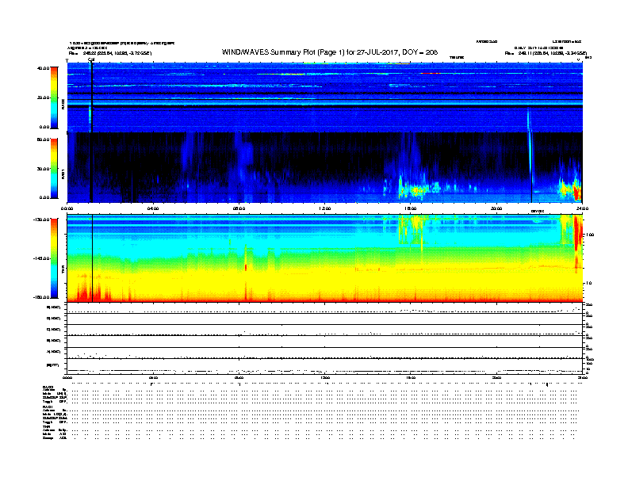Select the RAD1 color scale bar

[54, 169]
